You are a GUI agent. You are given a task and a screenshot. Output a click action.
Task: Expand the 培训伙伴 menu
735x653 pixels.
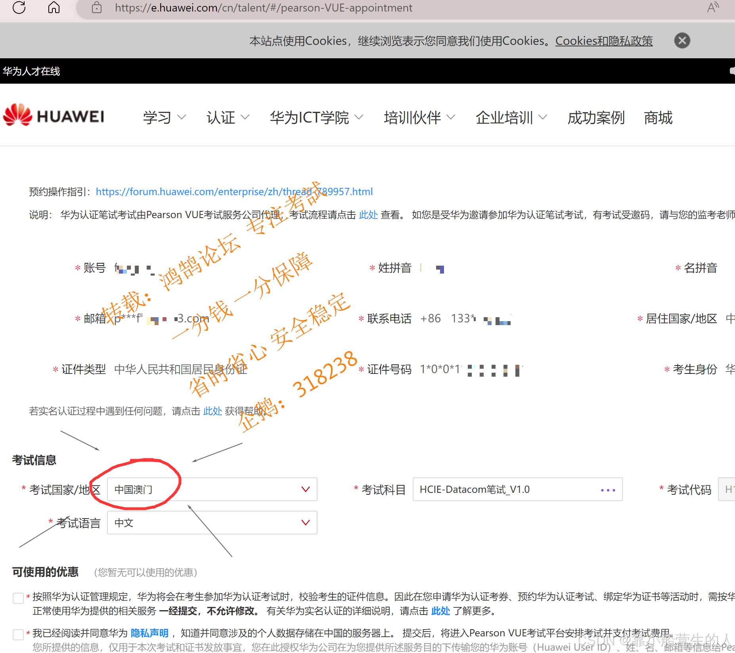coord(419,117)
